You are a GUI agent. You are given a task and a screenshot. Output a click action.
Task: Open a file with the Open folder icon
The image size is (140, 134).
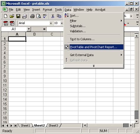(x=12, y=16)
